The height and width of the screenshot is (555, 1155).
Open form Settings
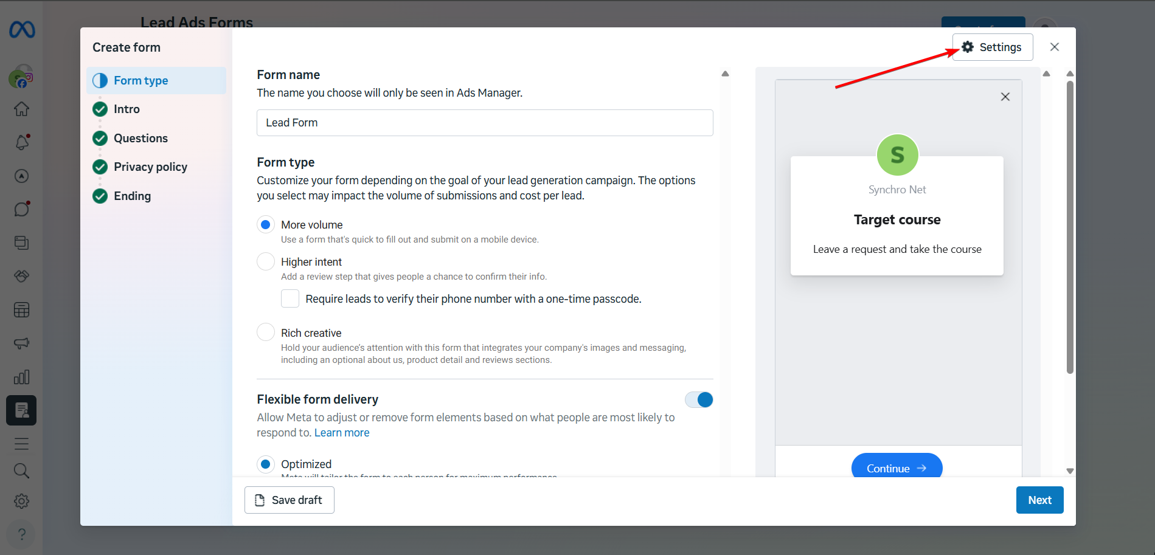point(992,47)
